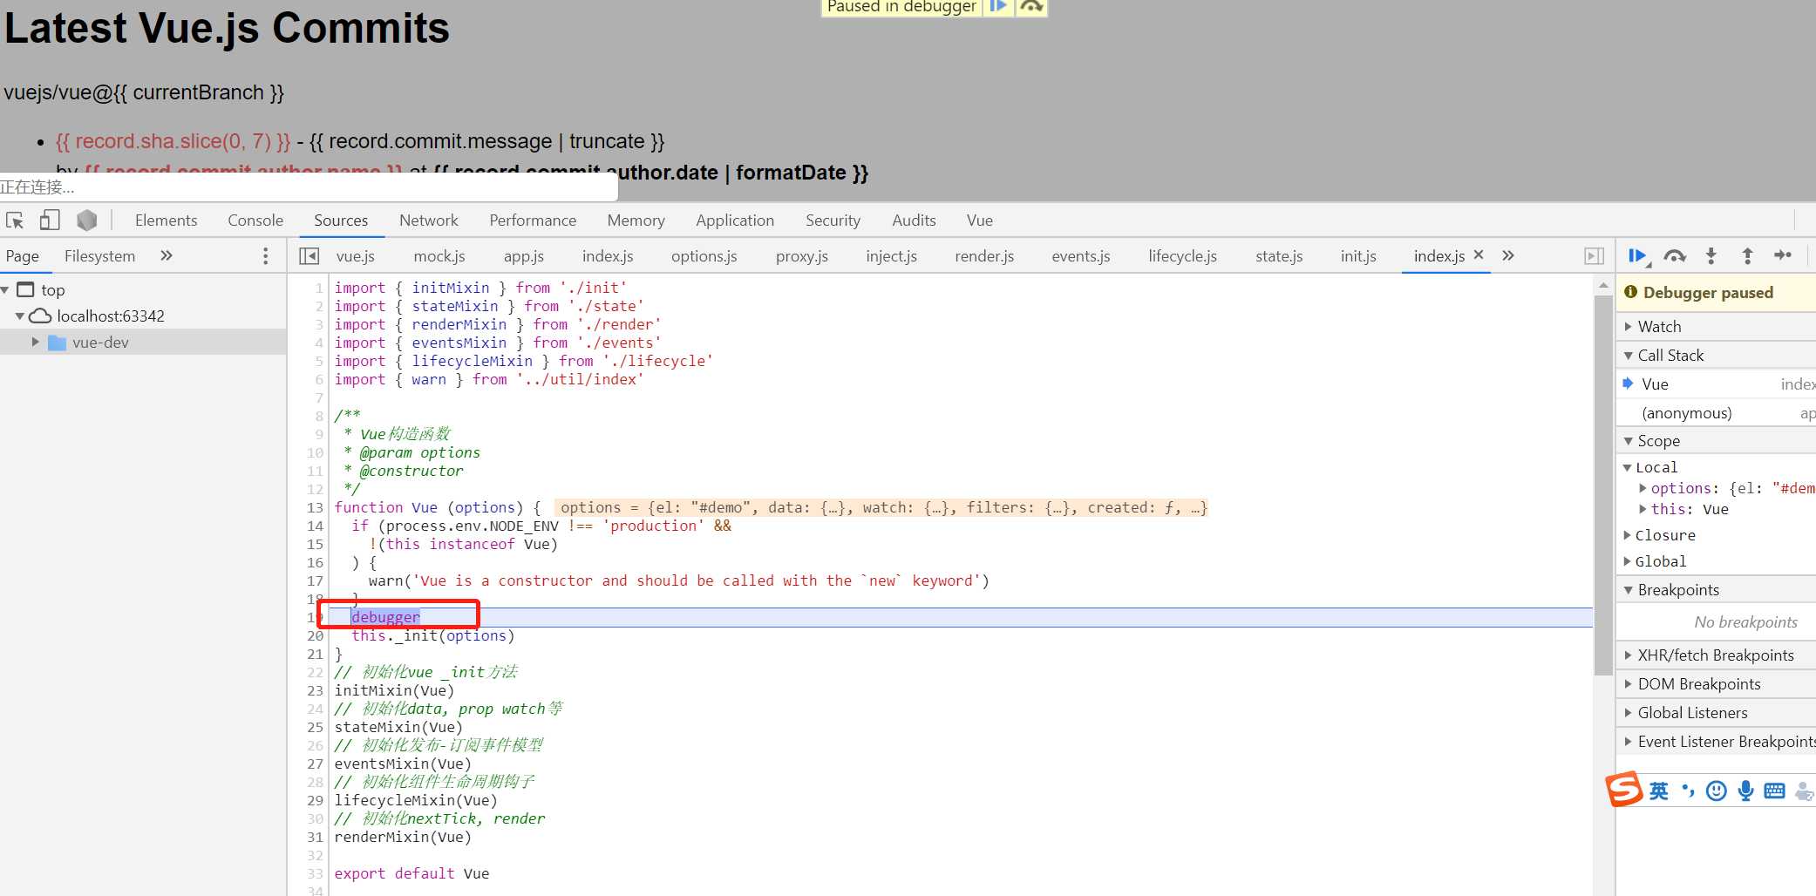Step over next function call

pyautogui.click(x=1675, y=255)
